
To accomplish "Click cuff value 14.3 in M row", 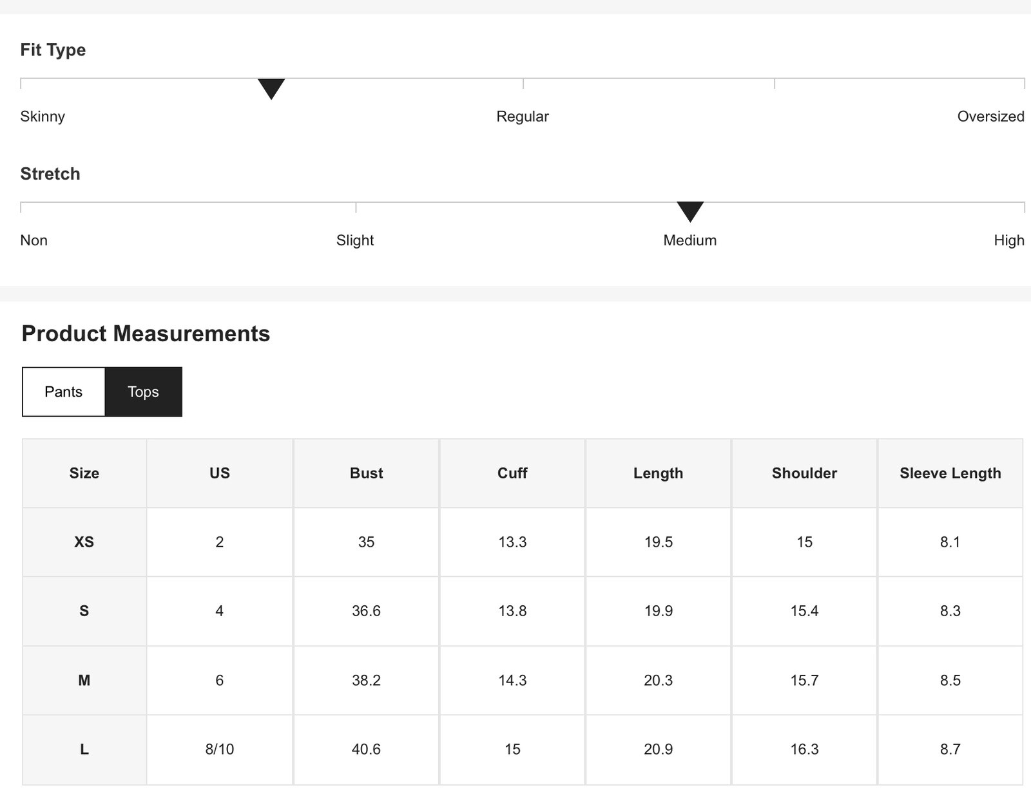I will tap(512, 681).
